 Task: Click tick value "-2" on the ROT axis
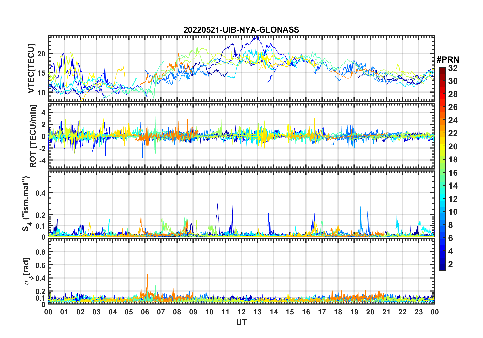pos(42,148)
